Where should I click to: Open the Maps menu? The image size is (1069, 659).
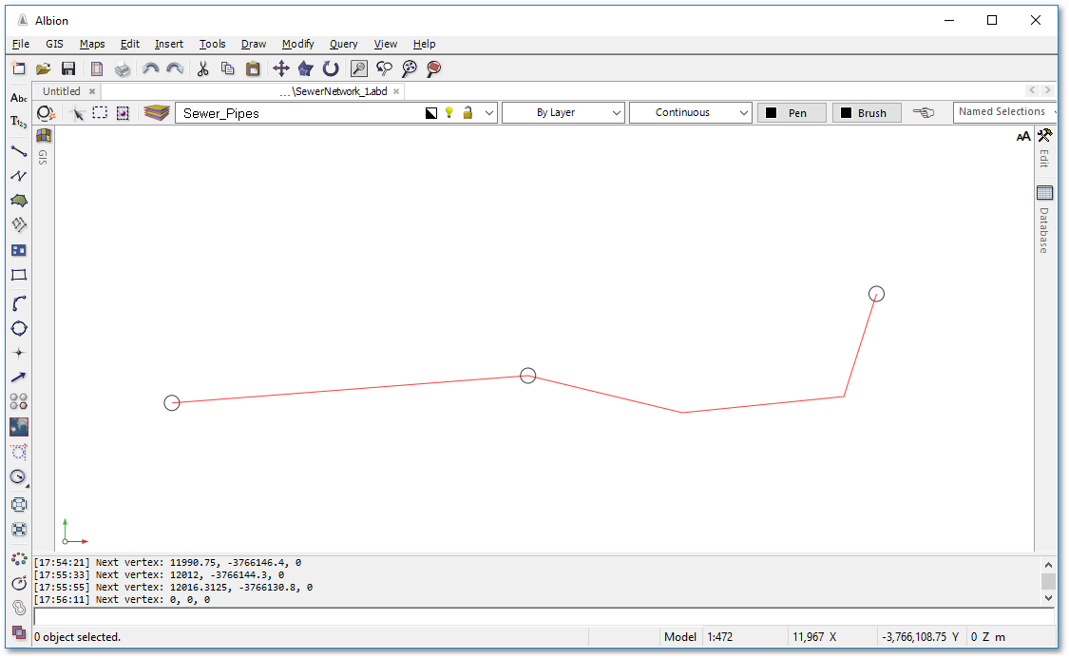pos(92,44)
